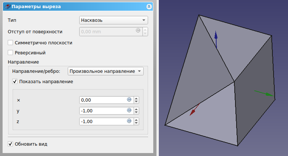Open the Направление/ребро combo box
The height and width of the screenshot is (156, 288).
(106, 71)
